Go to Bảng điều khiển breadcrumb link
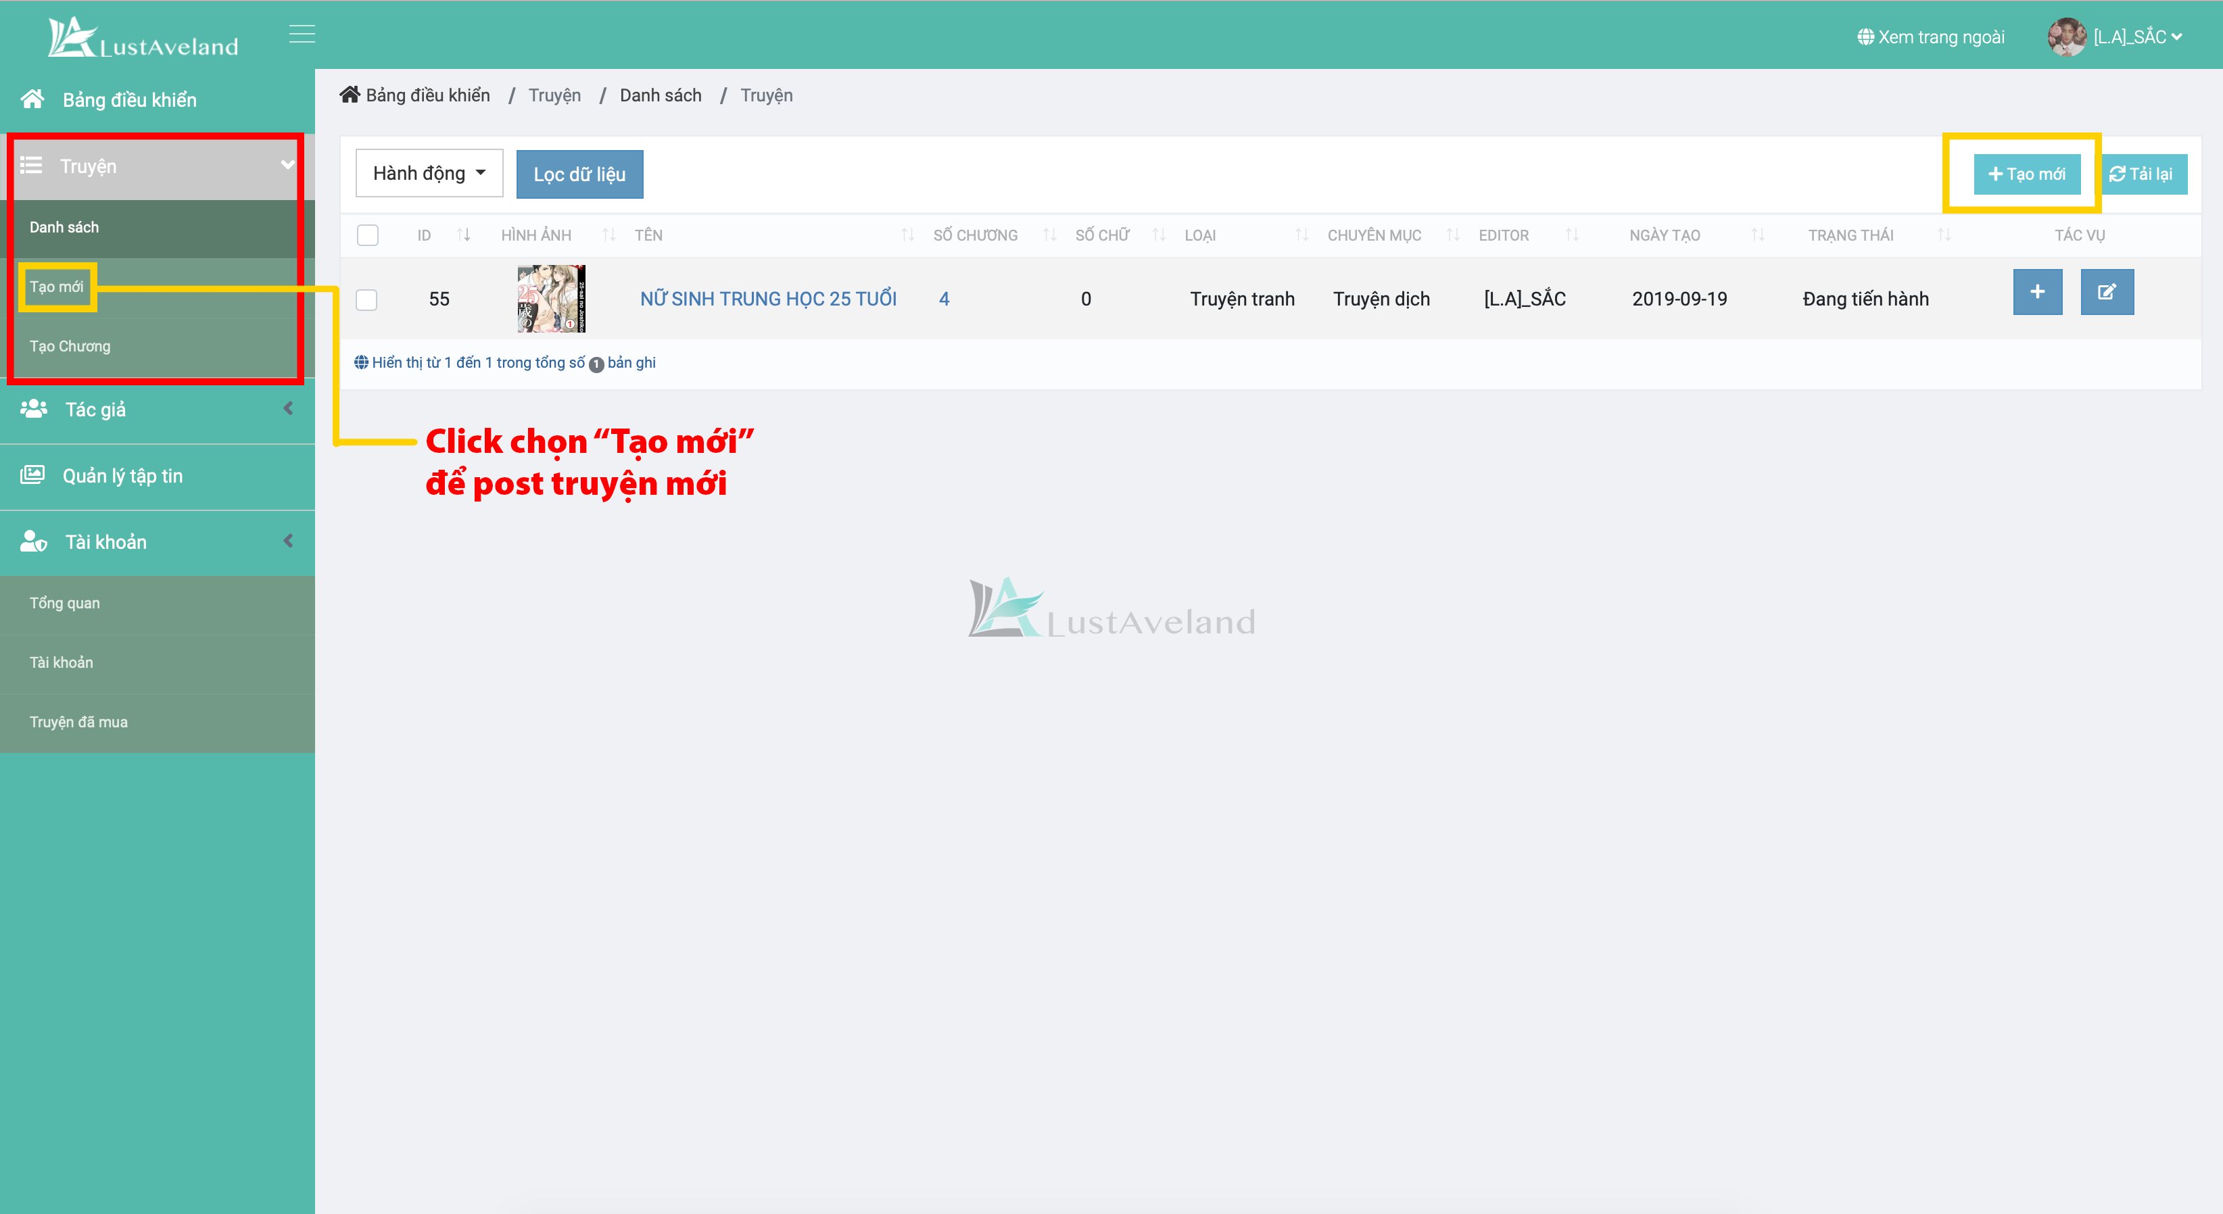Screen dimensions: 2223x1214 click(x=428, y=95)
